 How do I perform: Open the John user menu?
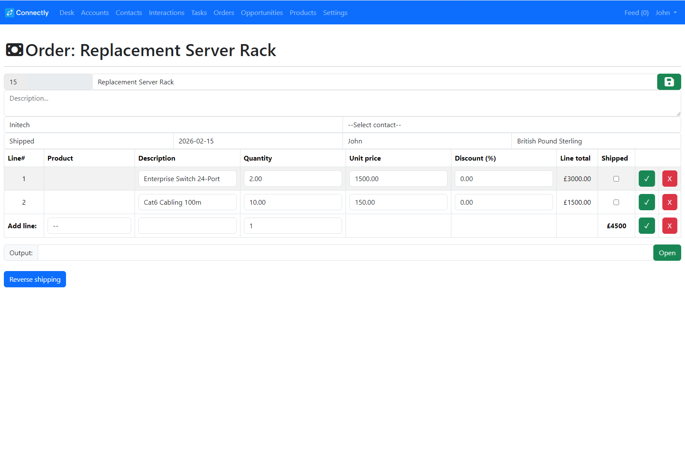pos(666,13)
